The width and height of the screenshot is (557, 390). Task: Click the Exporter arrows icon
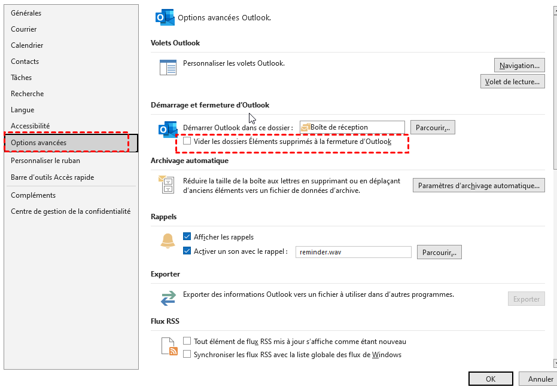click(168, 298)
